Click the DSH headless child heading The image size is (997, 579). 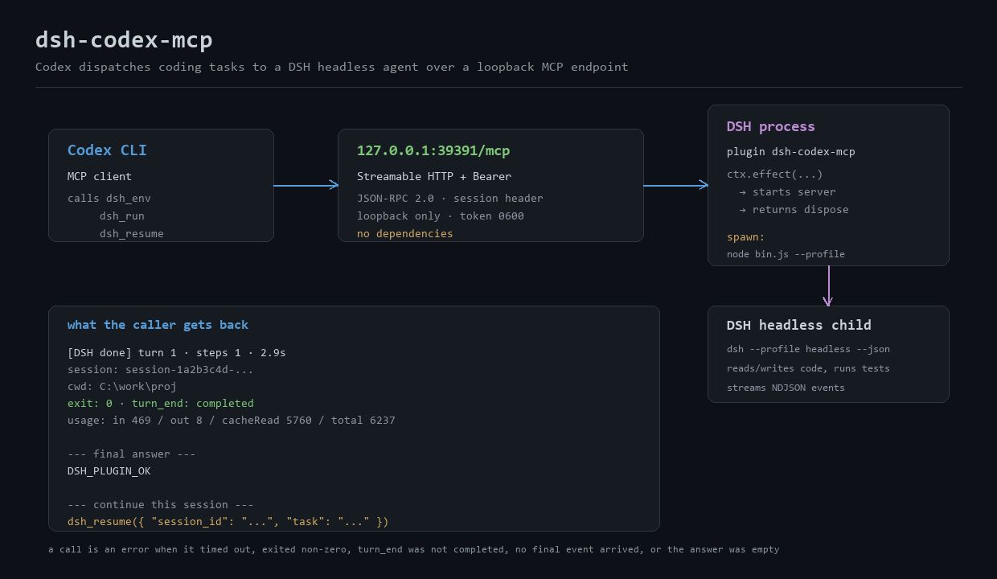pyautogui.click(x=798, y=325)
